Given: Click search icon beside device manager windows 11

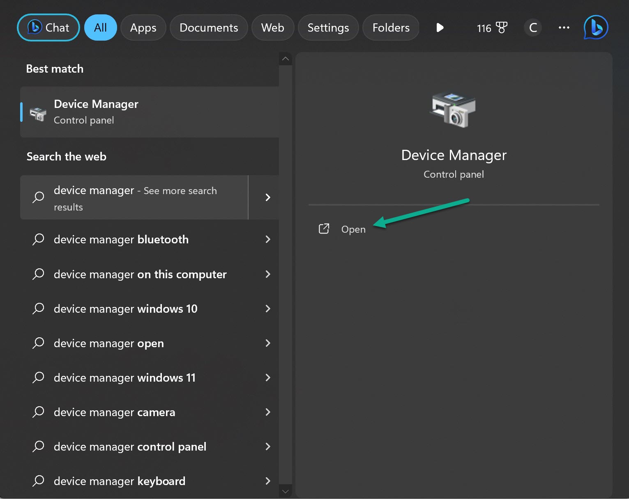Looking at the screenshot, I should (x=38, y=377).
